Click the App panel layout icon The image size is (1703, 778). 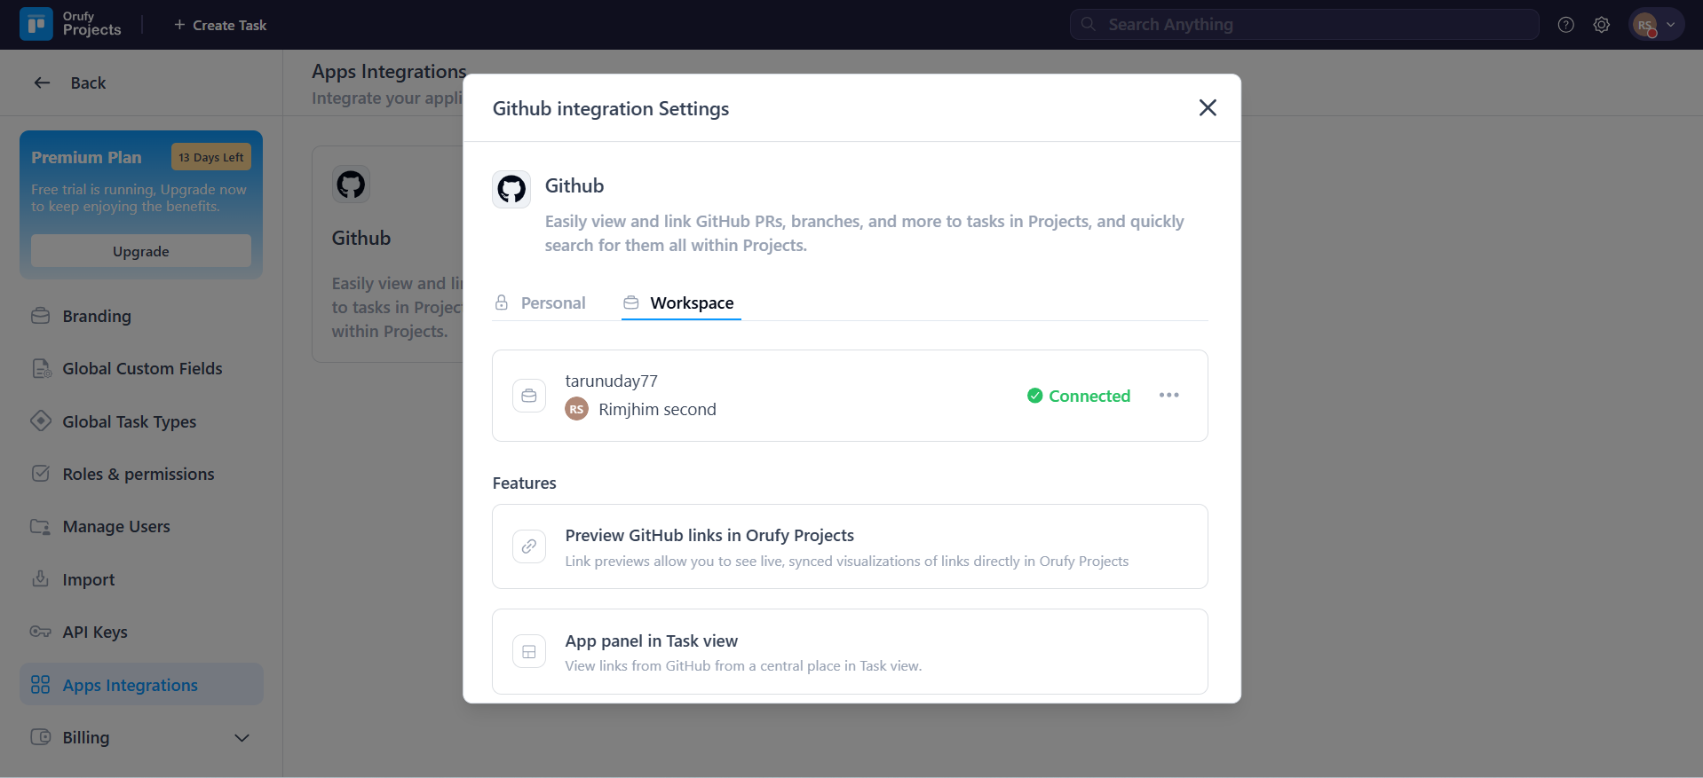[529, 652]
